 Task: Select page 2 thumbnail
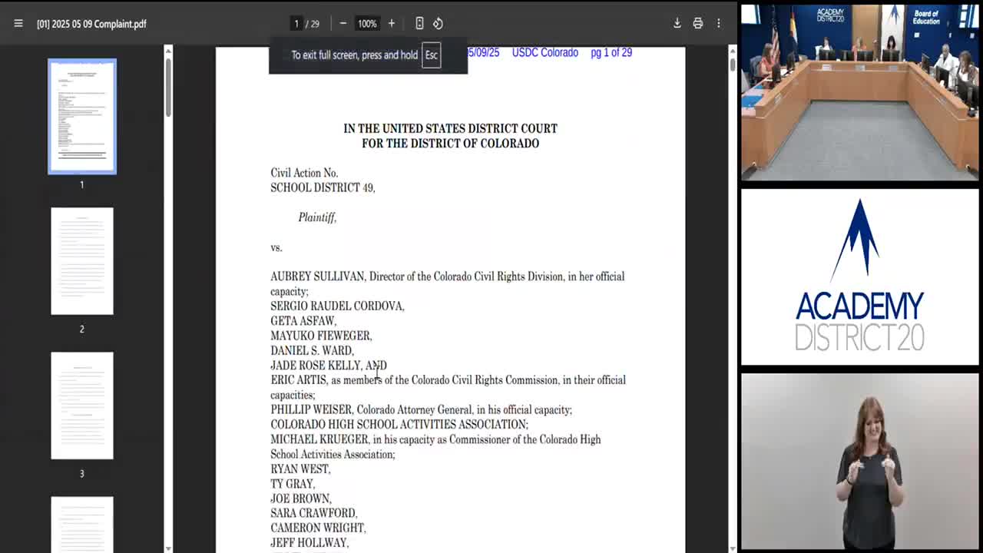(82, 261)
